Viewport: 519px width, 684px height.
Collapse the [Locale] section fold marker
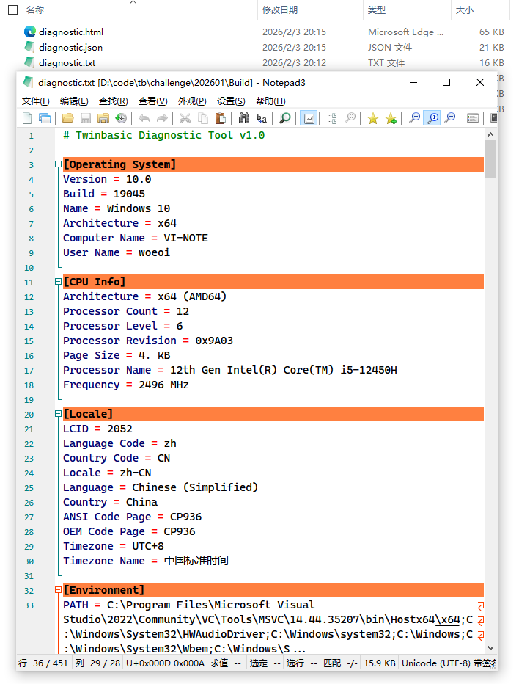point(58,414)
